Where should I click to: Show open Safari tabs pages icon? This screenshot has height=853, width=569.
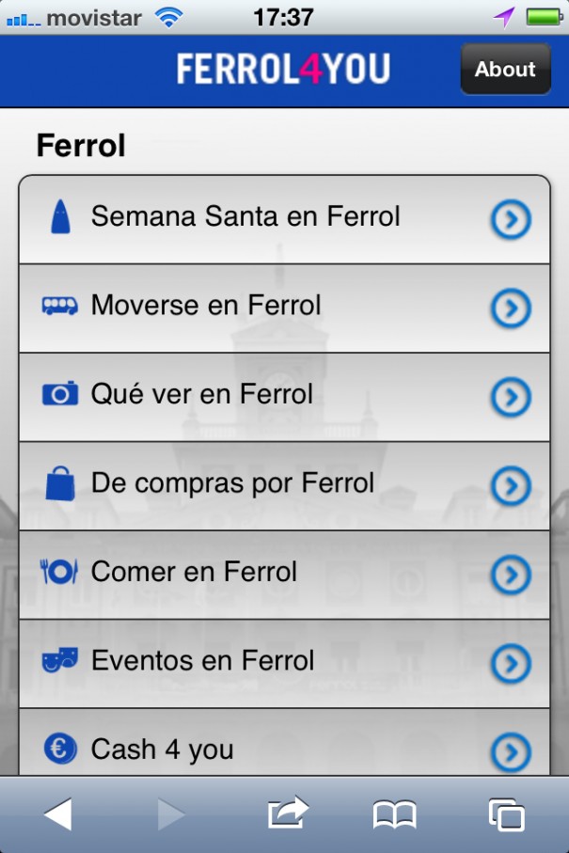506,814
